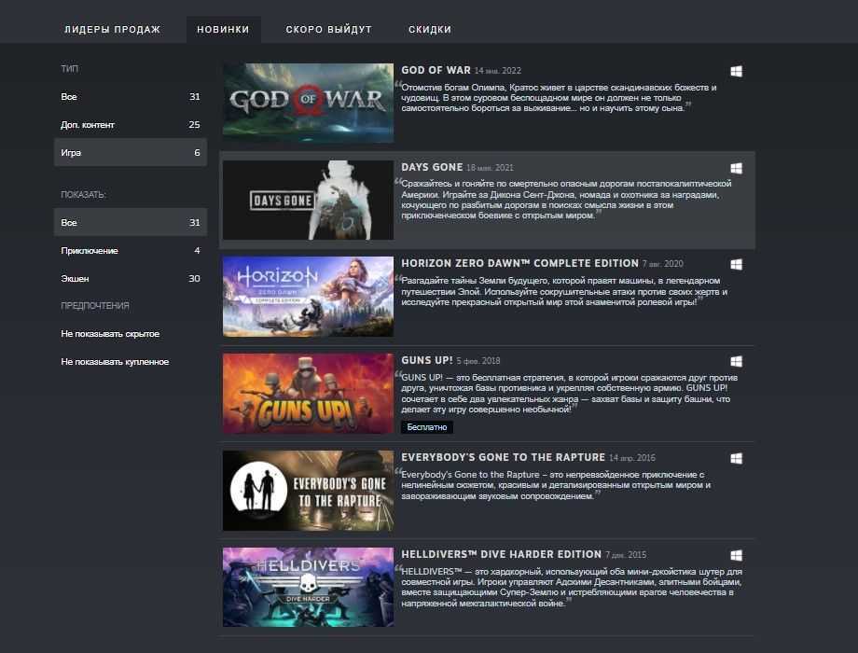Click Days Gone description text
This screenshot has width=858, height=653.
(566, 200)
